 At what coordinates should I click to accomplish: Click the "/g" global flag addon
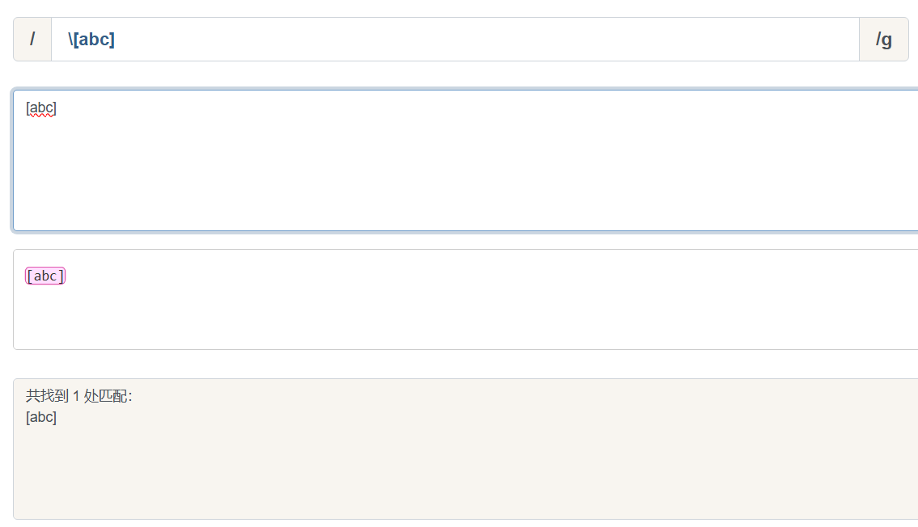(883, 40)
